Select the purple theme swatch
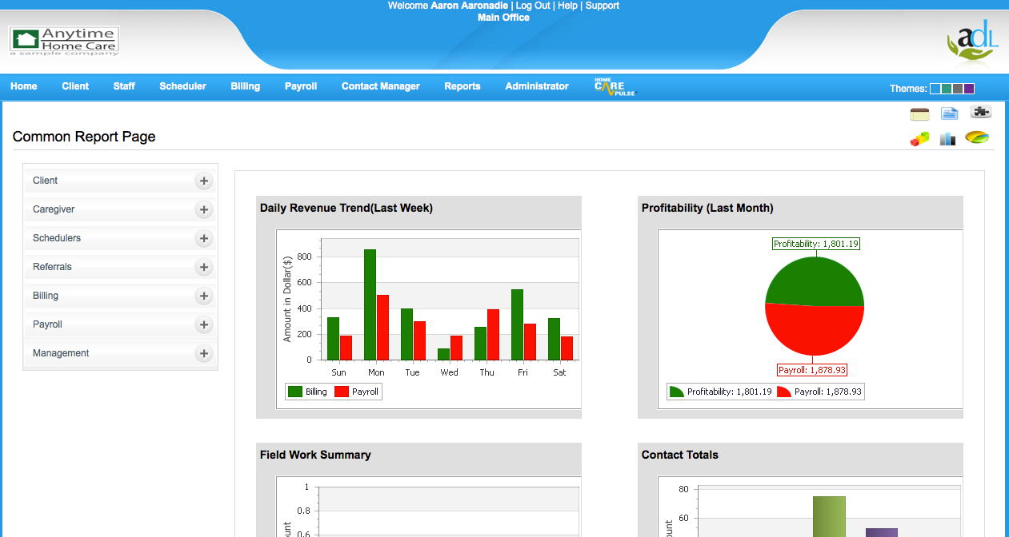The image size is (1009, 537). click(969, 89)
